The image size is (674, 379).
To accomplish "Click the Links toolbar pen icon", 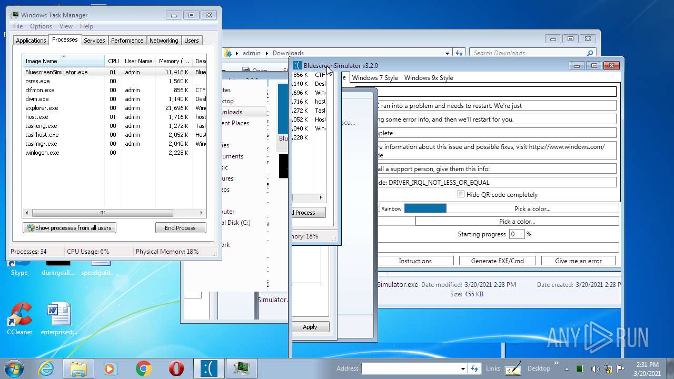I will coord(513,368).
